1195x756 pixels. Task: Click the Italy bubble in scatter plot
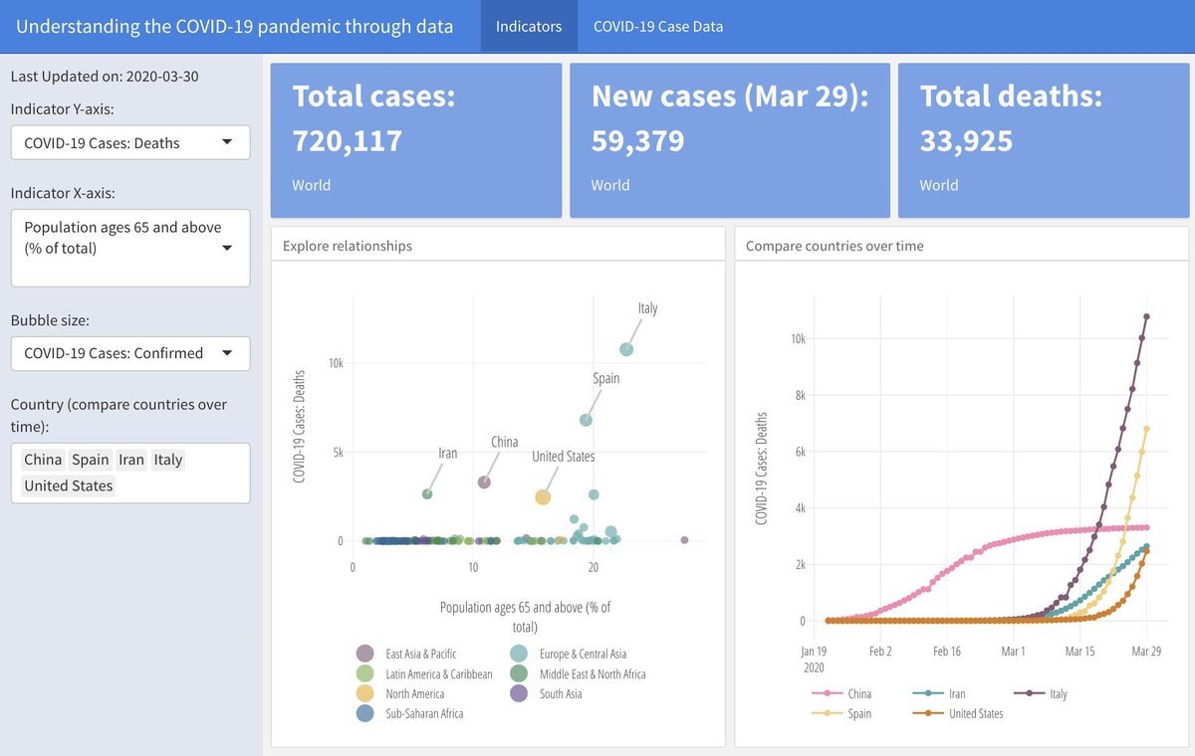point(626,349)
